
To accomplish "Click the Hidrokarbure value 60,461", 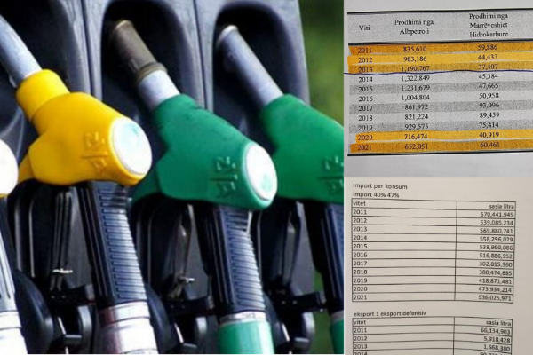I will [489, 146].
